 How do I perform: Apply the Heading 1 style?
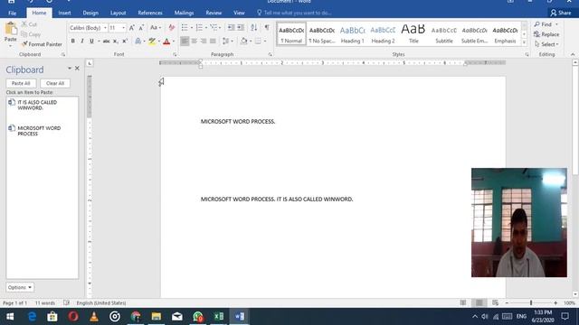[x=352, y=34]
